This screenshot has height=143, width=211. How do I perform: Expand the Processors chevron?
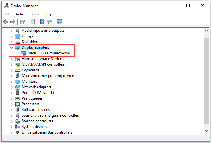point(12,104)
